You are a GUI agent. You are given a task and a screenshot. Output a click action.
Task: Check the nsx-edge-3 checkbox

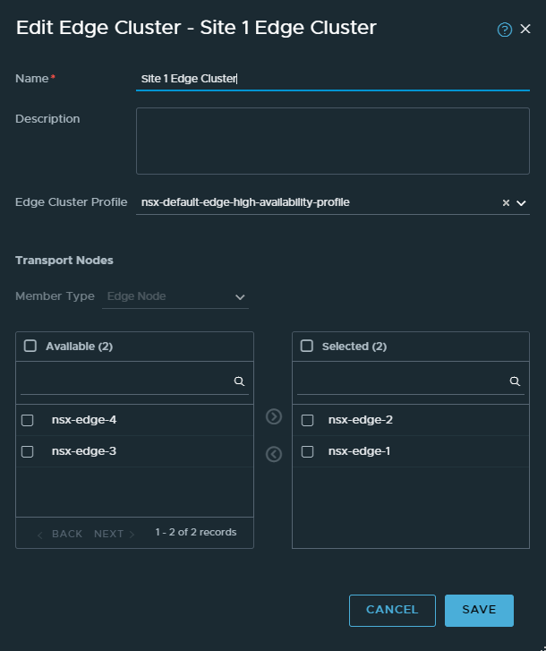28,451
